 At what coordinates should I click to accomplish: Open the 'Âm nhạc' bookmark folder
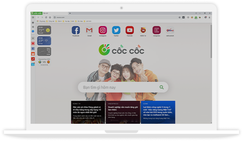(79, 21)
